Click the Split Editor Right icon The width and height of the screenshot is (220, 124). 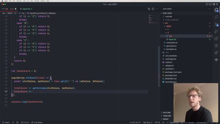pos(153,9)
